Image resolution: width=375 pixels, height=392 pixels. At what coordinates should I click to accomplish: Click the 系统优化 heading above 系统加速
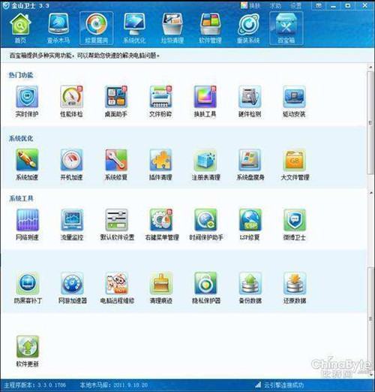(x=21, y=138)
